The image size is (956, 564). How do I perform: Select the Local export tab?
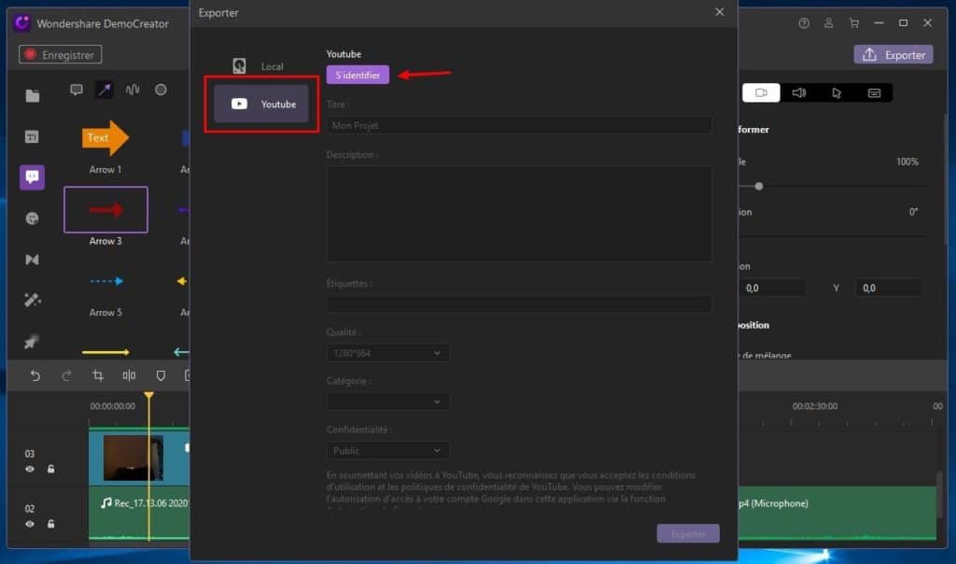[261, 66]
